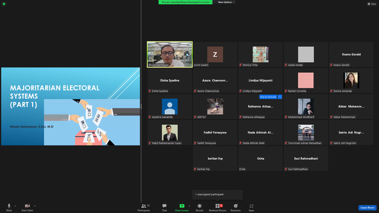Screen dimensions: 379x213
Task: Open the View layout menu in the corner
Action: [372, 4]
